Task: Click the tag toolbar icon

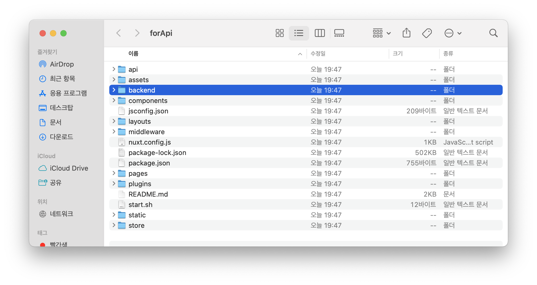Action: point(427,33)
